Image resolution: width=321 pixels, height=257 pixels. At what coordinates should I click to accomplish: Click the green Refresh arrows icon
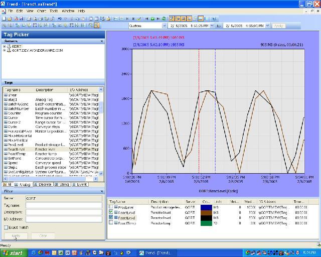164,19
